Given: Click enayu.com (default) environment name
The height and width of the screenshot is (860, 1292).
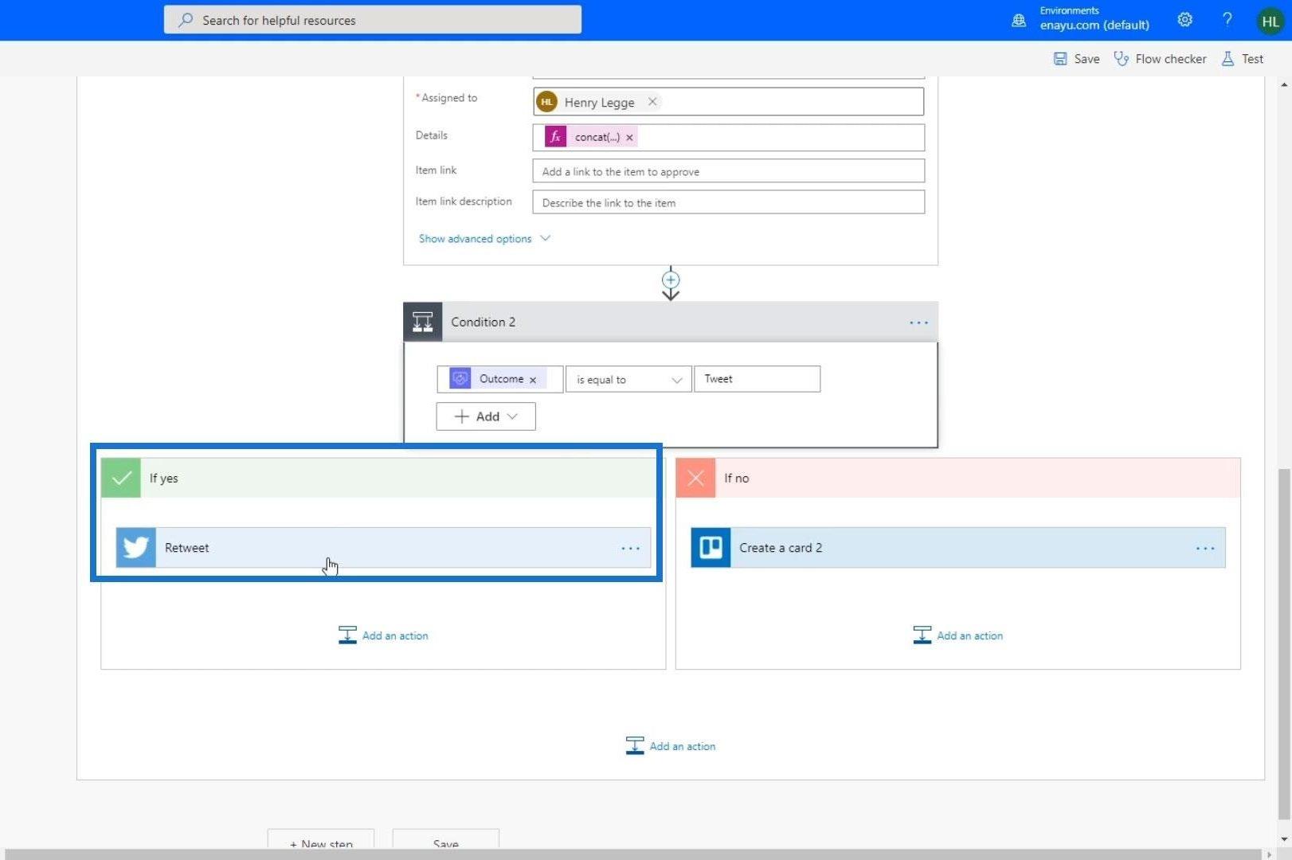Looking at the screenshot, I should 1094,25.
